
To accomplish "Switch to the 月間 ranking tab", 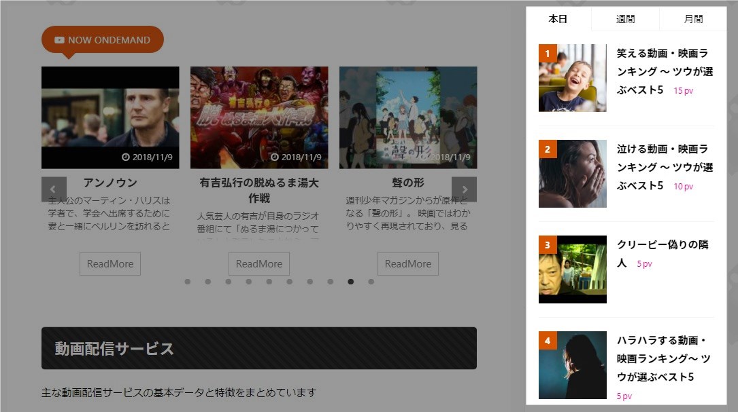I will point(693,19).
